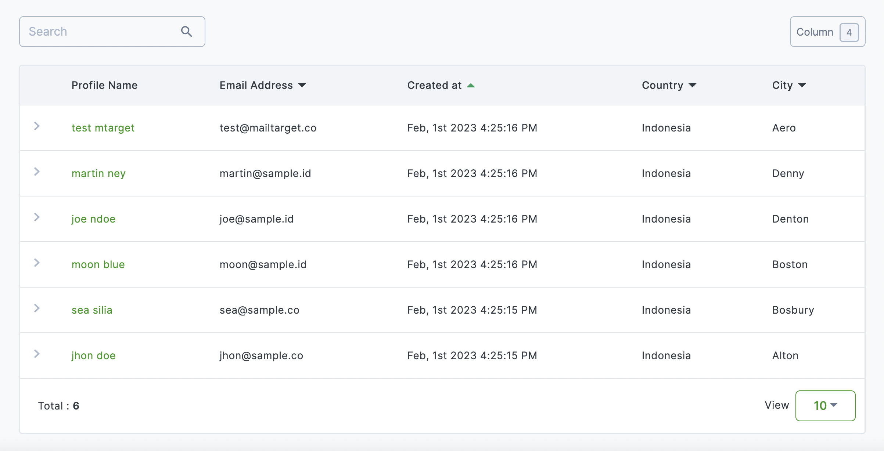This screenshot has height=451, width=884.
Task: Expand the martin ney row
Action: point(37,172)
